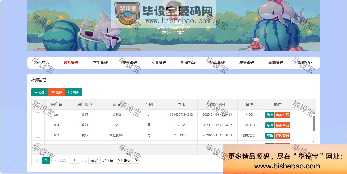347x174 pixels.
Task: Click the phone cell 21313145
Action: click(181, 135)
